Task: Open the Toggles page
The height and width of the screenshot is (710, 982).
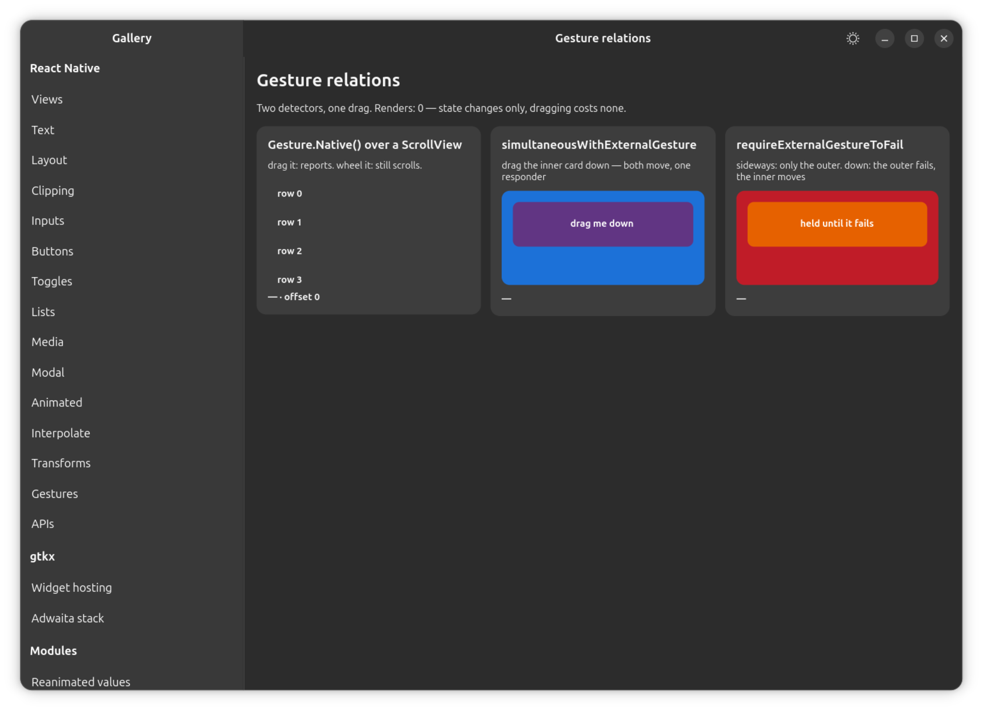Action: point(132,281)
